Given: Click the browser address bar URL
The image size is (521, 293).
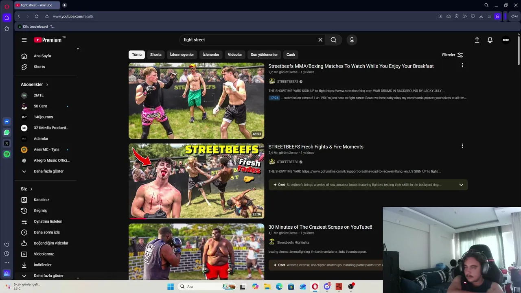Looking at the screenshot, I should pos(73,16).
